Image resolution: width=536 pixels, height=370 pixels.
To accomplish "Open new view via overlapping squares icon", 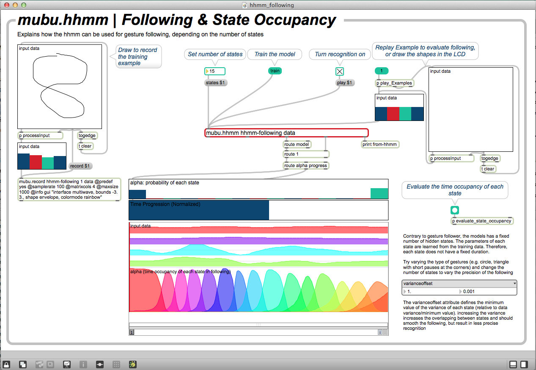I will click(24, 364).
